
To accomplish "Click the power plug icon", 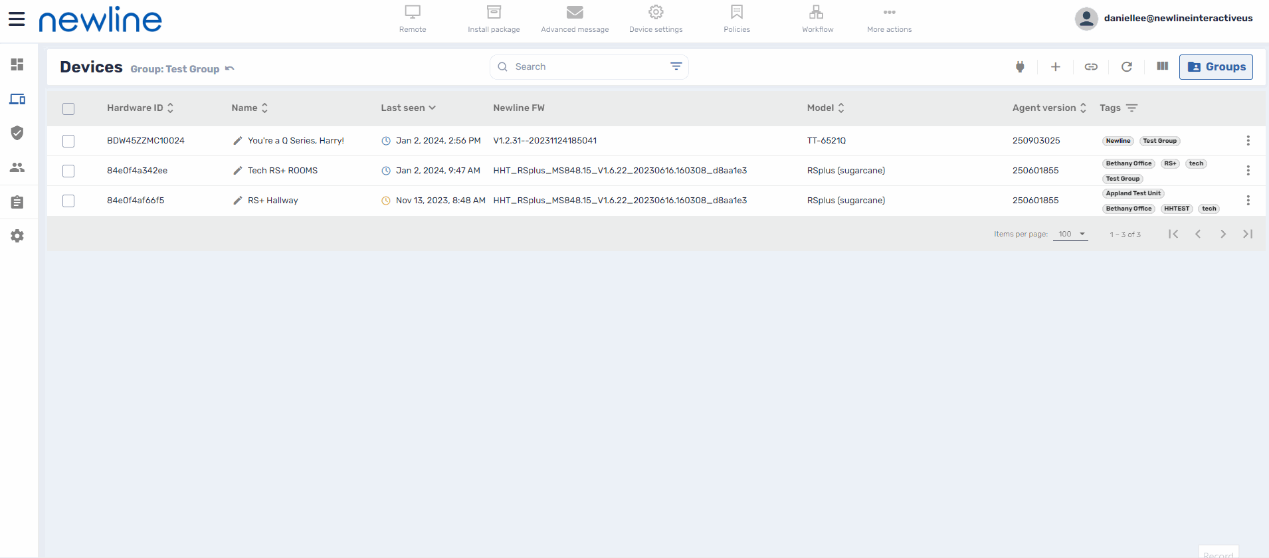I will 1020,66.
